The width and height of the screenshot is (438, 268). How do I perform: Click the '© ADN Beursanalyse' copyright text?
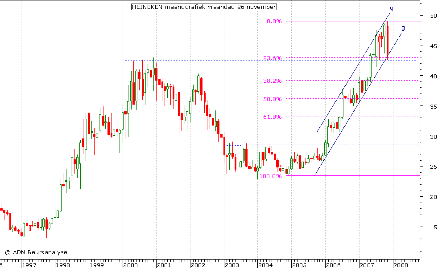[36, 252]
